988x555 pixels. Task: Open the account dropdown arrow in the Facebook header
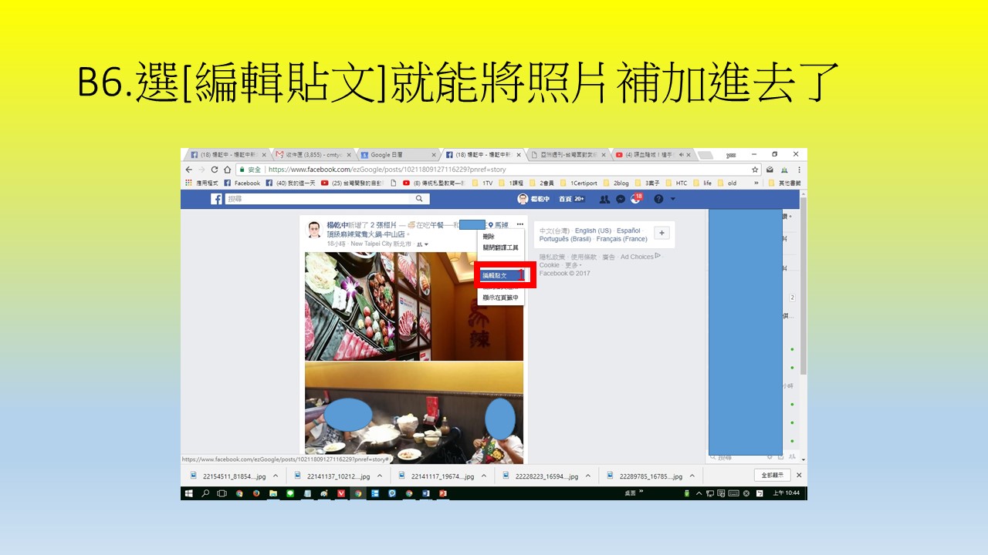click(672, 199)
